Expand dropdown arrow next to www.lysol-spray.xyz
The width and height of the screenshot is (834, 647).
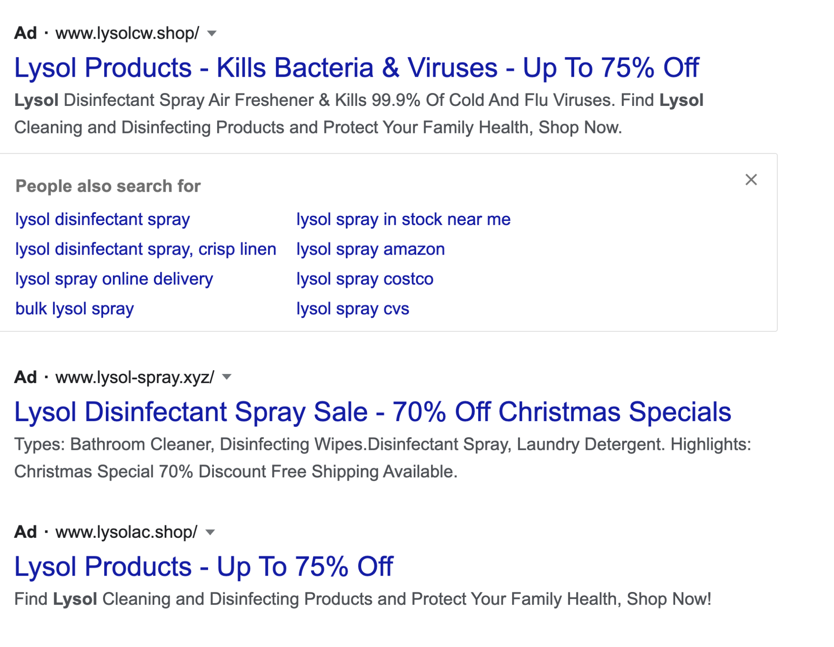pyautogui.click(x=226, y=377)
